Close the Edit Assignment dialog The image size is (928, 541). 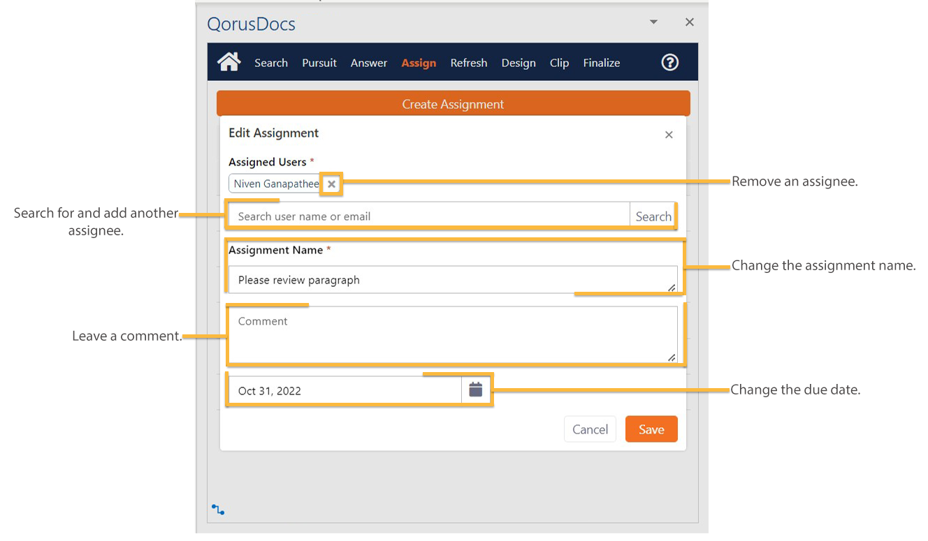pyautogui.click(x=669, y=135)
